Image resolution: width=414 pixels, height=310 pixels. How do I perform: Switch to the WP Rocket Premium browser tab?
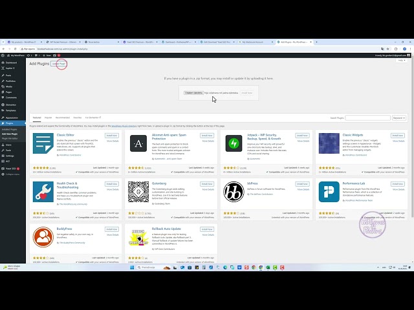click(x=63, y=42)
